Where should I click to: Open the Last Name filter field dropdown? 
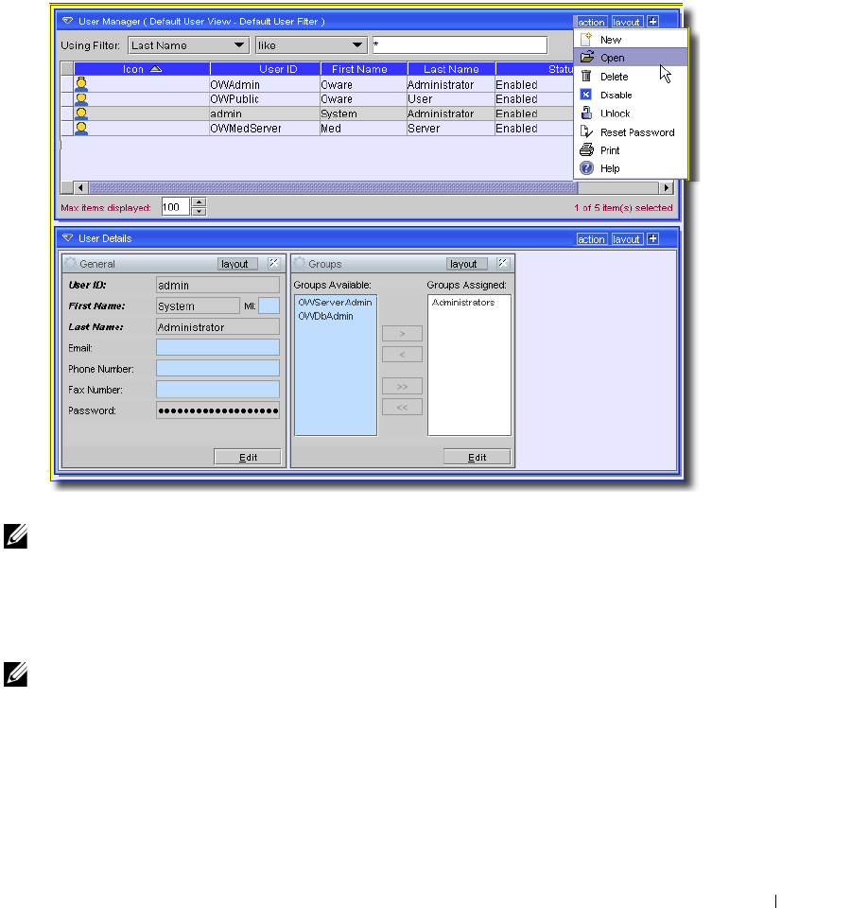[189, 45]
